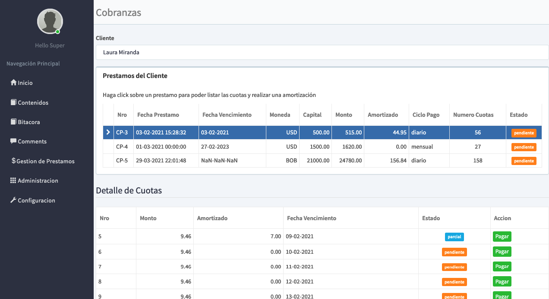Viewport: 549px width, 299px height.
Task: Click the home icon beside Inicio
Action: (x=13, y=83)
